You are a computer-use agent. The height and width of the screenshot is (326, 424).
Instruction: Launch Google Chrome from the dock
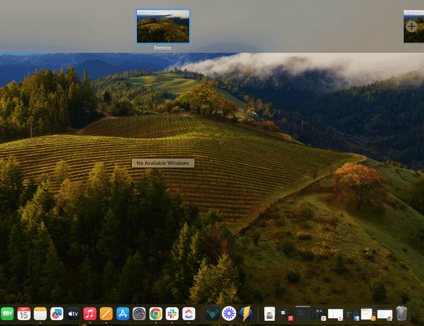pyautogui.click(x=155, y=314)
